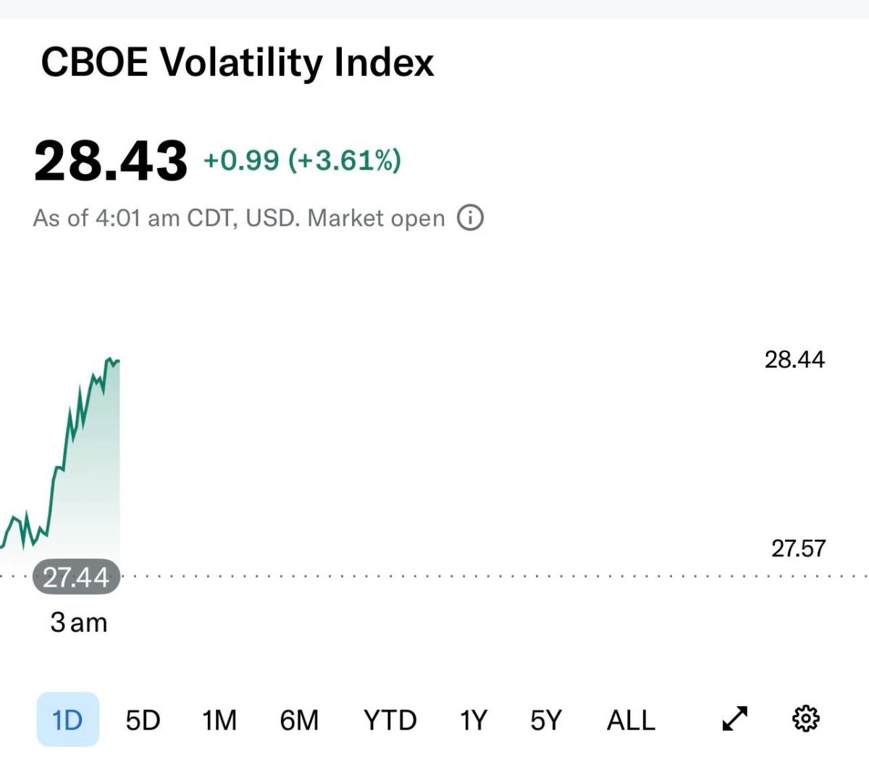Click the green change value +0.99

(239, 161)
